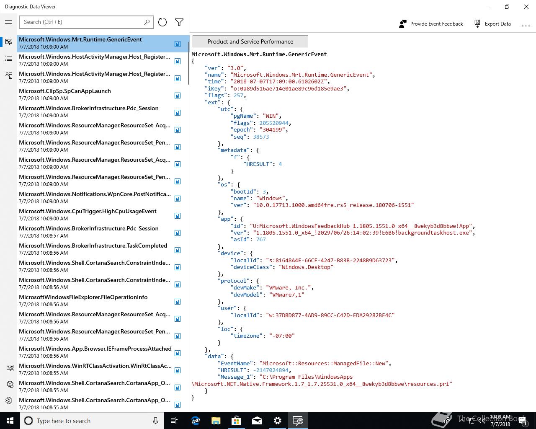536x429 pixels.
Task: Open File Explorer from the taskbar
Action: [216, 421]
